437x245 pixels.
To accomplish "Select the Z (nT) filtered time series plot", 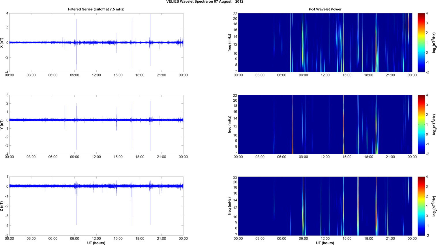I will click(x=96, y=206).
